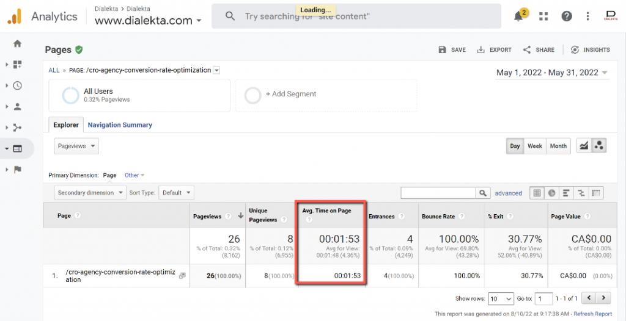
Task: Select the Percentage pie chart view icon
Action: [551, 193]
